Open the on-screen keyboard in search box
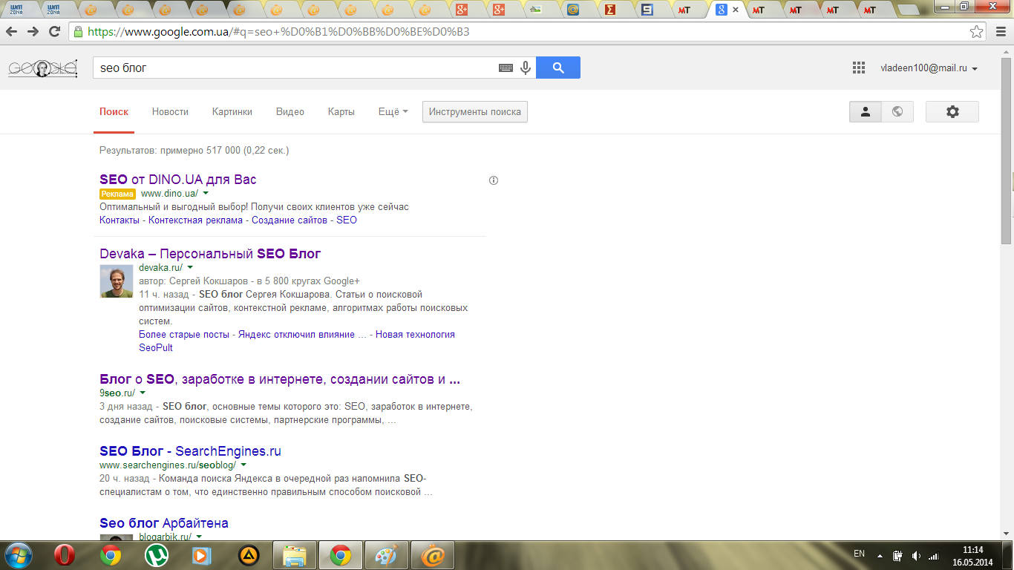 (506, 68)
